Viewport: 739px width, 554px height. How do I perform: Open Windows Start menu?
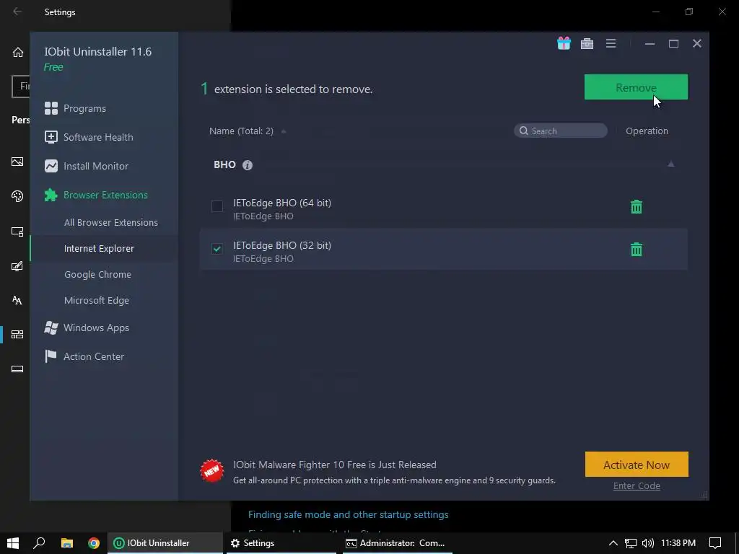point(13,543)
